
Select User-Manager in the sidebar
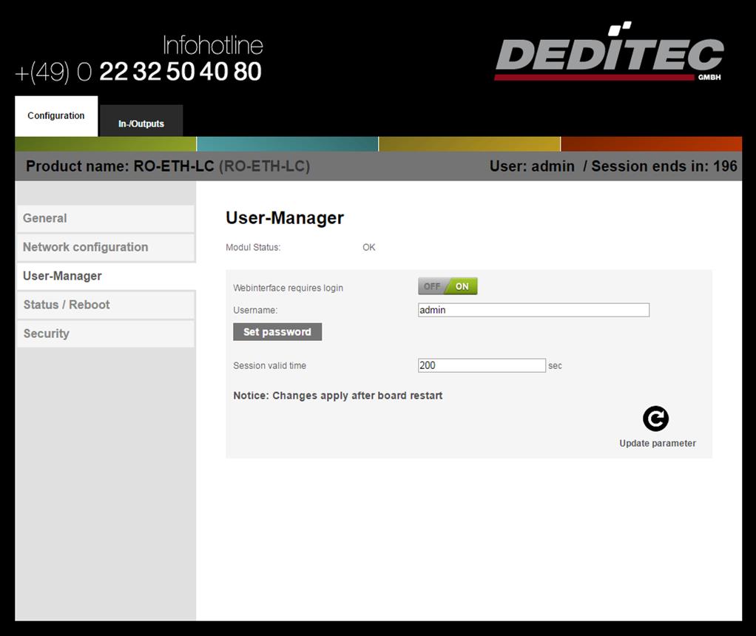[x=104, y=276]
